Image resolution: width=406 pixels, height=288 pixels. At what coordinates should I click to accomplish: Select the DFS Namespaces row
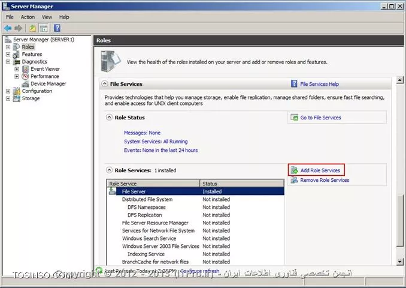click(x=196, y=207)
